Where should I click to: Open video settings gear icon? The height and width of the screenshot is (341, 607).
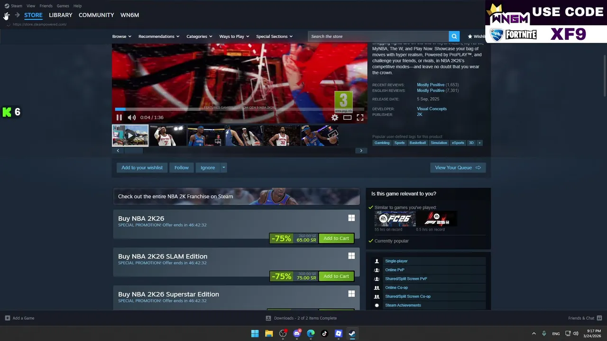(x=335, y=117)
